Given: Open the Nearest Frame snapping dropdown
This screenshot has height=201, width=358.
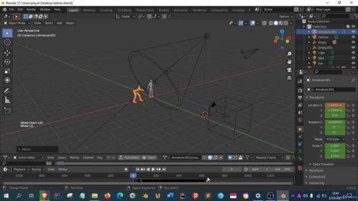Looking at the screenshot, I should click(270, 157).
